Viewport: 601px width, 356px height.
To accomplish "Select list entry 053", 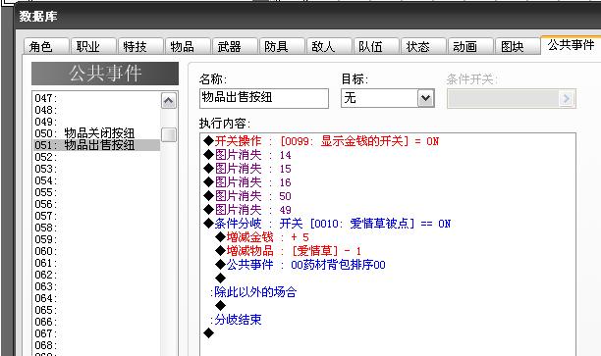I will (x=96, y=169).
